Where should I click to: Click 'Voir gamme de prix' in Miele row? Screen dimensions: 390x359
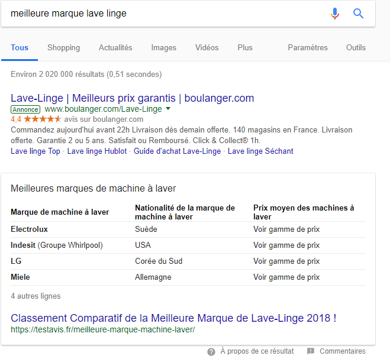tap(286, 277)
